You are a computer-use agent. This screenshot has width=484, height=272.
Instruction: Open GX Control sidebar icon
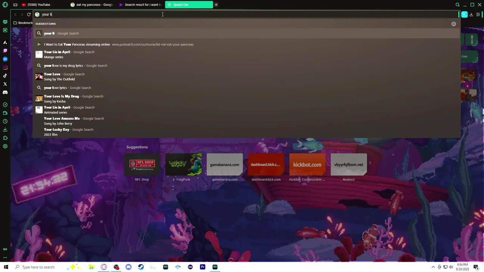[x=5, y=22]
